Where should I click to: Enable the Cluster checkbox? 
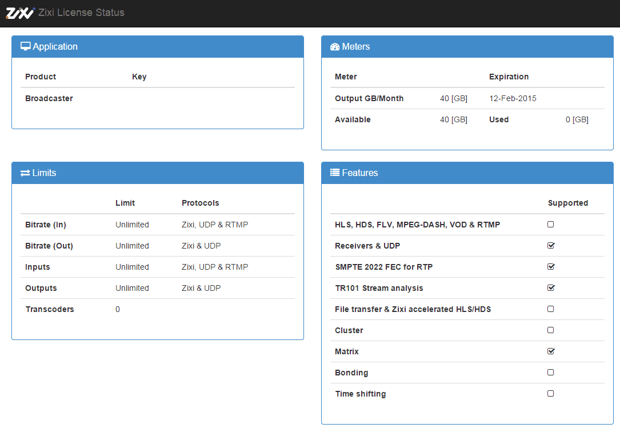550,330
